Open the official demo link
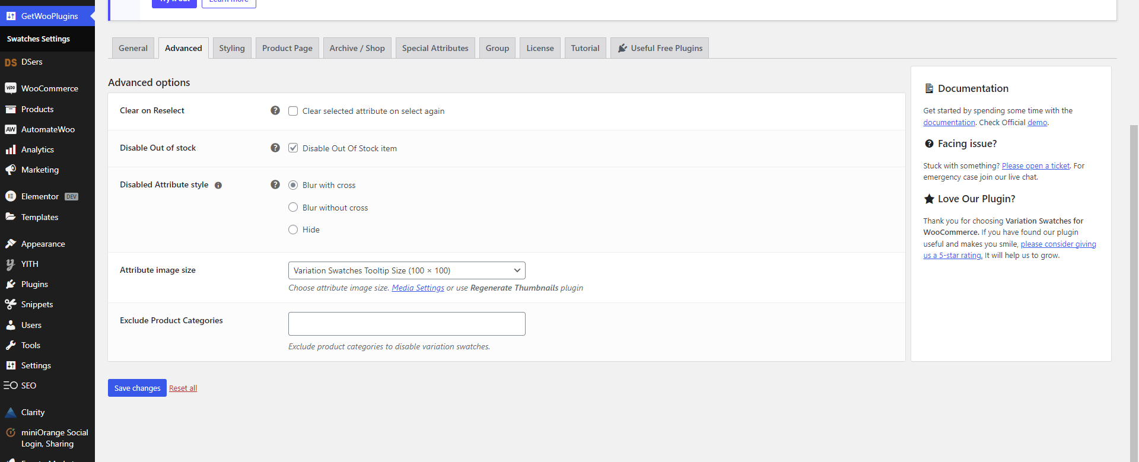This screenshot has width=1139, height=462. (x=1037, y=122)
